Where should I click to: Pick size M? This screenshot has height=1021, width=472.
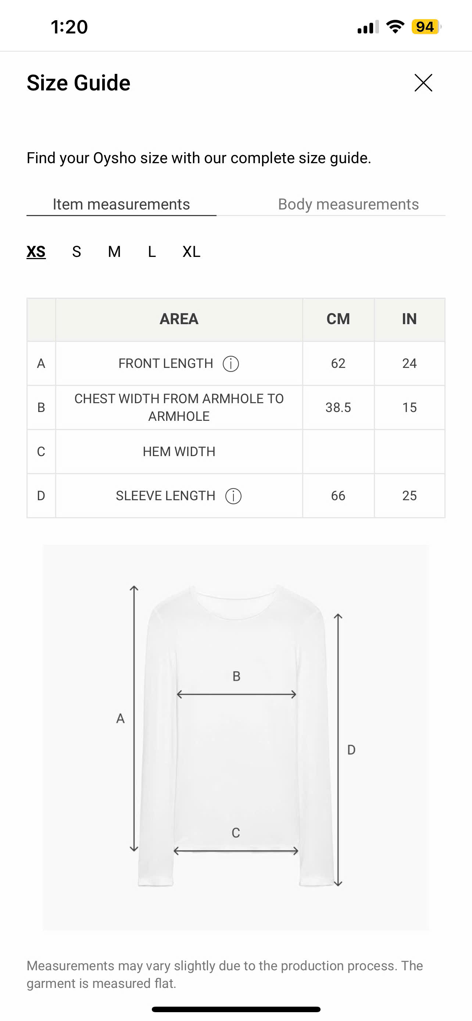click(114, 252)
